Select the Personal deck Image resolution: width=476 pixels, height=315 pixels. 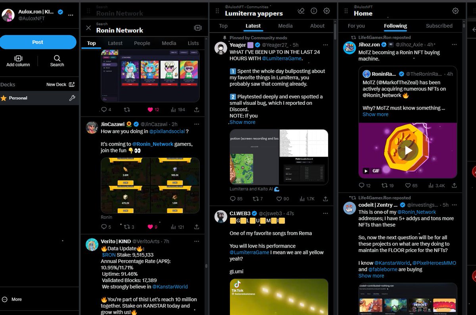[x=40, y=98]
